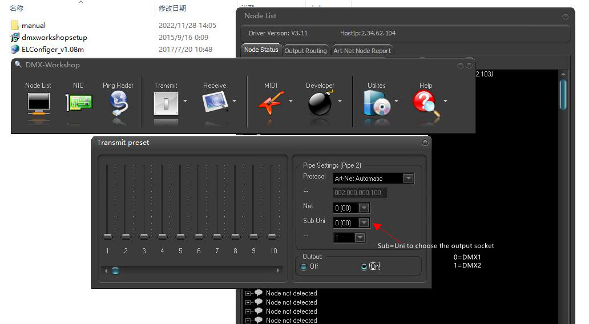Close the Node List window
Screen dimensions: 589x324
point(566,16)
